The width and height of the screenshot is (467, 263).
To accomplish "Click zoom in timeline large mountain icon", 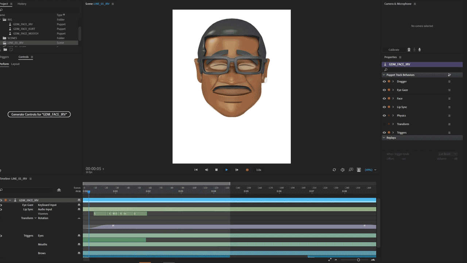I will pos(373,260).
